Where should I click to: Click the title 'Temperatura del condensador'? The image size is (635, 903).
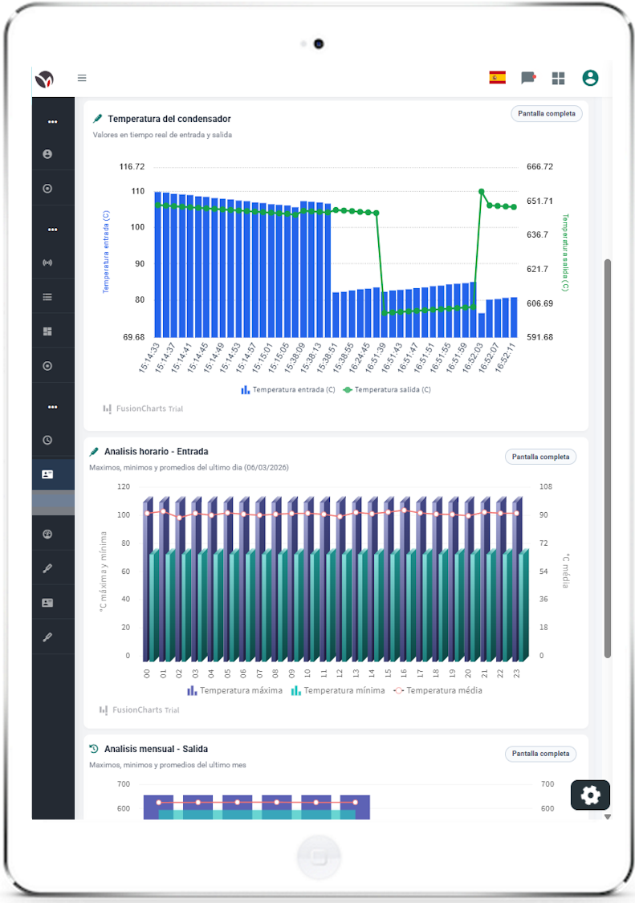pyautogui.click(x=169, y=119)
